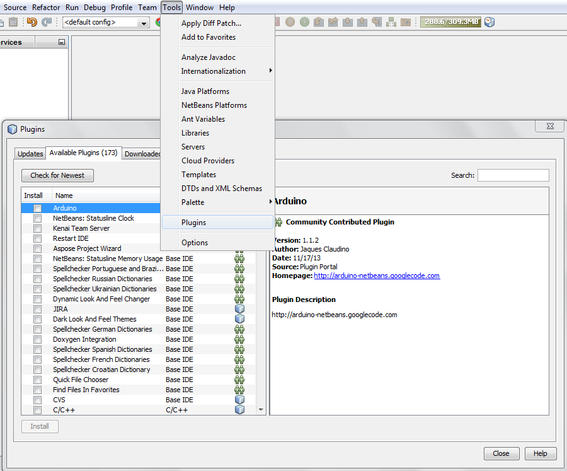567x471 pixels.
Task: Pause the running process via toolbar icon
Action: tap(289, 22)
